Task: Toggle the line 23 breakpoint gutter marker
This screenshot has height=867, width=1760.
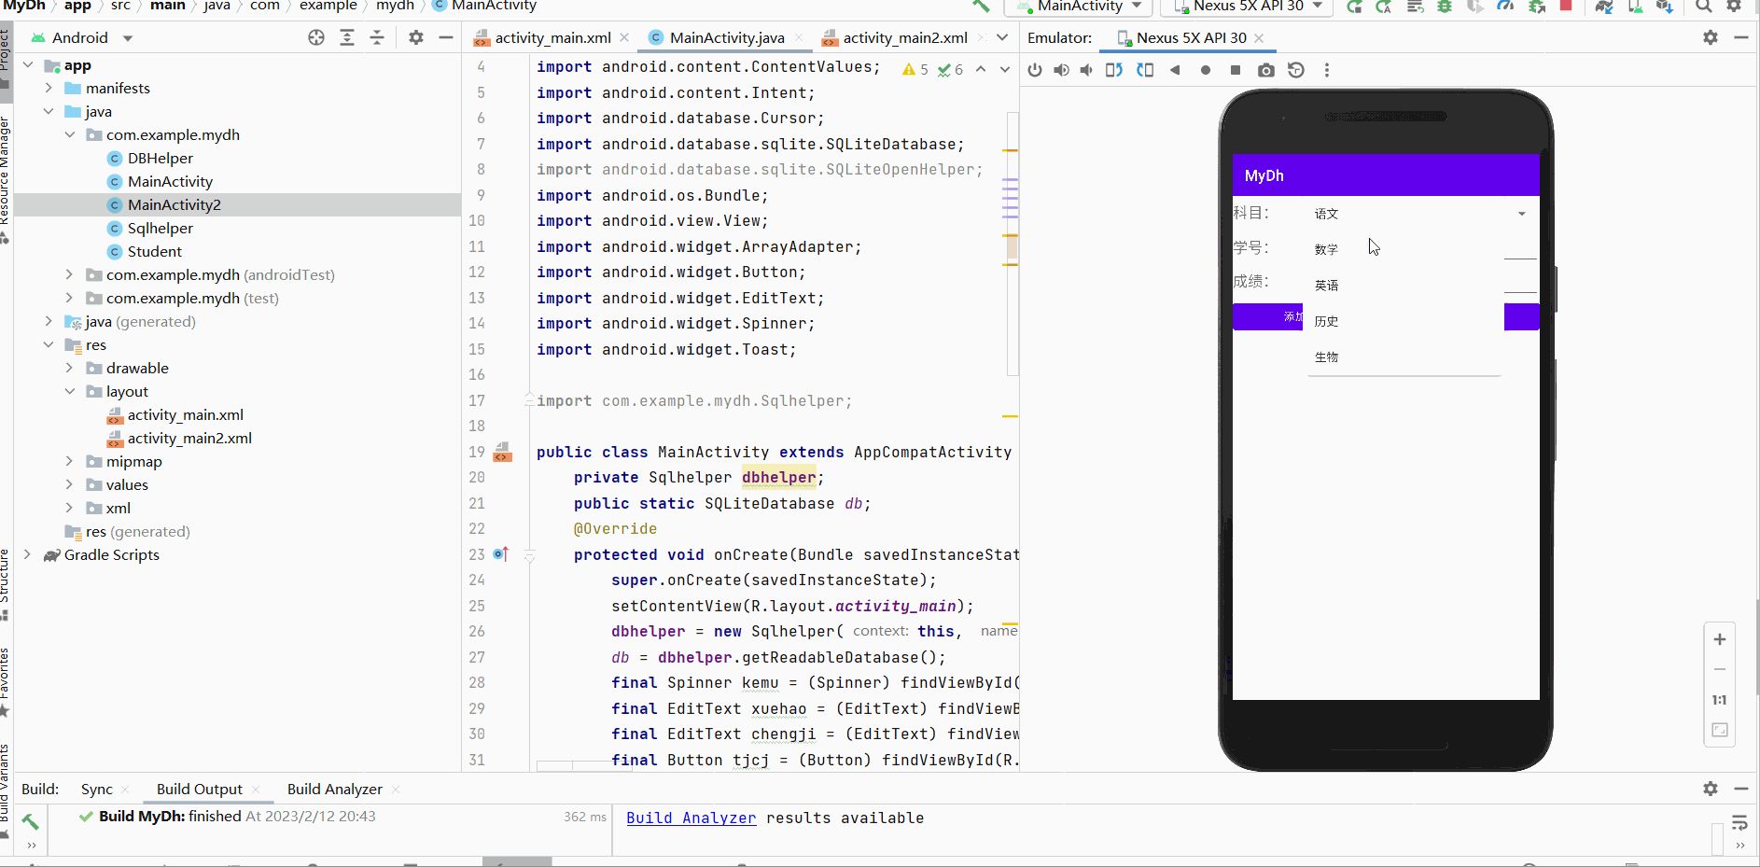Action: coord(501,554)
